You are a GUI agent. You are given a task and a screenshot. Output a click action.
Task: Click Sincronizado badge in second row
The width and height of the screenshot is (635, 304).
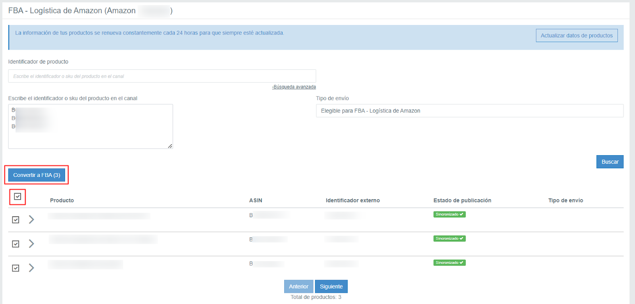pos(449,239)
